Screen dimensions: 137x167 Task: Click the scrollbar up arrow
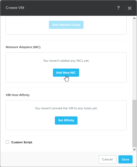(134, 18)
